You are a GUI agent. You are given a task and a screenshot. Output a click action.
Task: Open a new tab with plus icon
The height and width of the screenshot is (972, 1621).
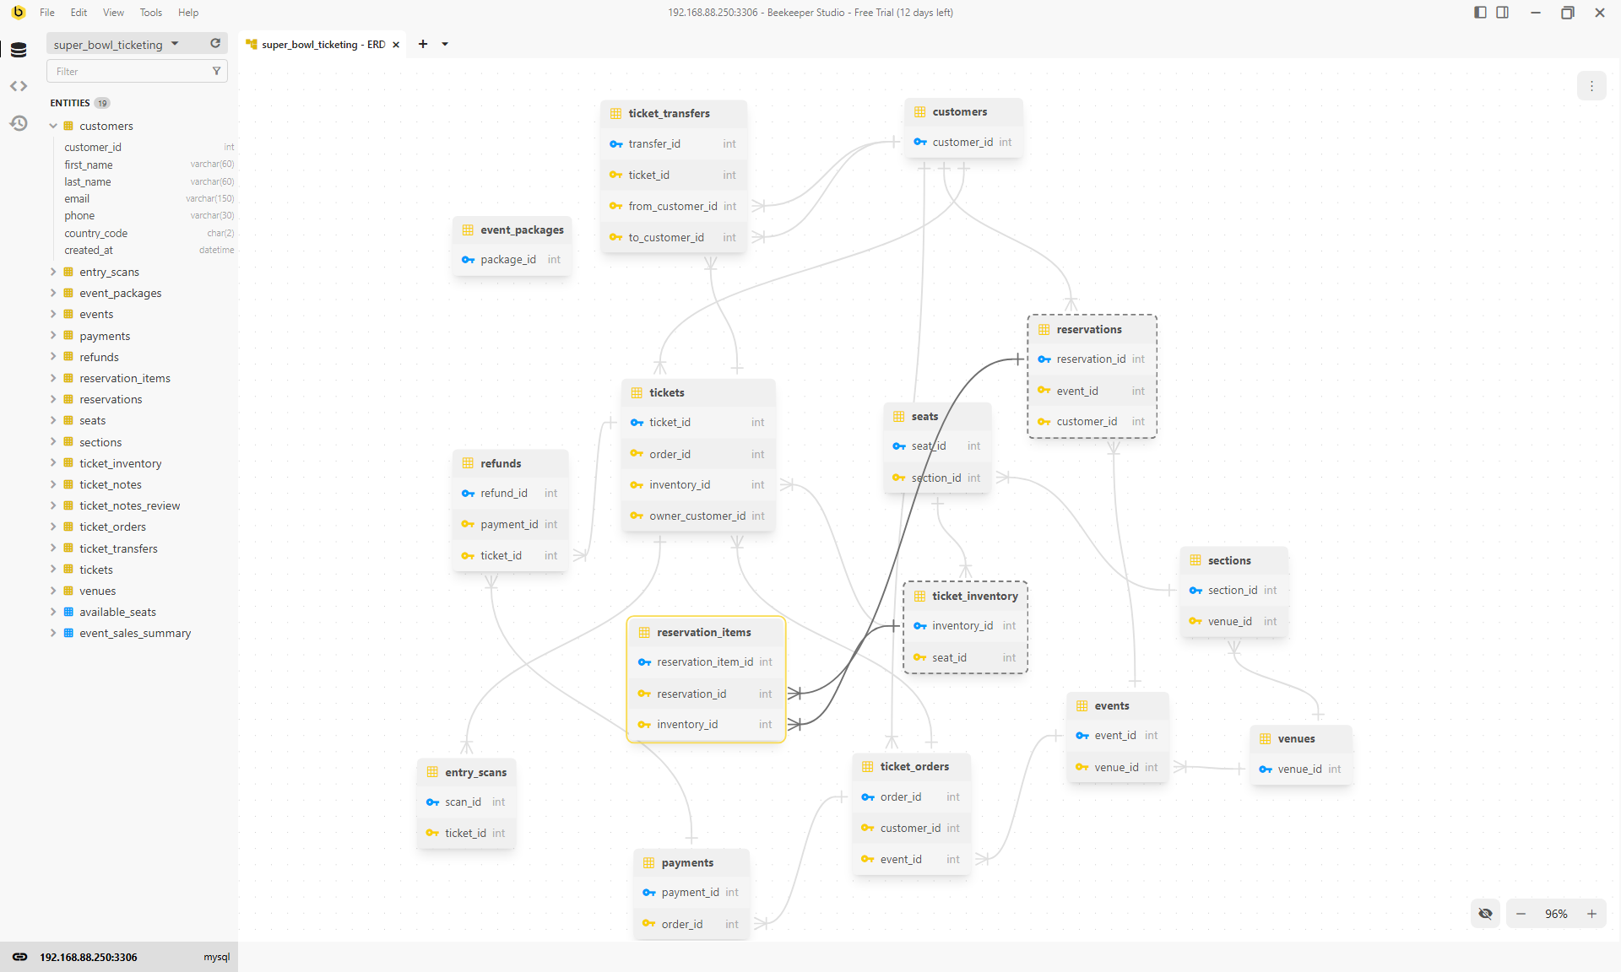click(x=423, y=44)
